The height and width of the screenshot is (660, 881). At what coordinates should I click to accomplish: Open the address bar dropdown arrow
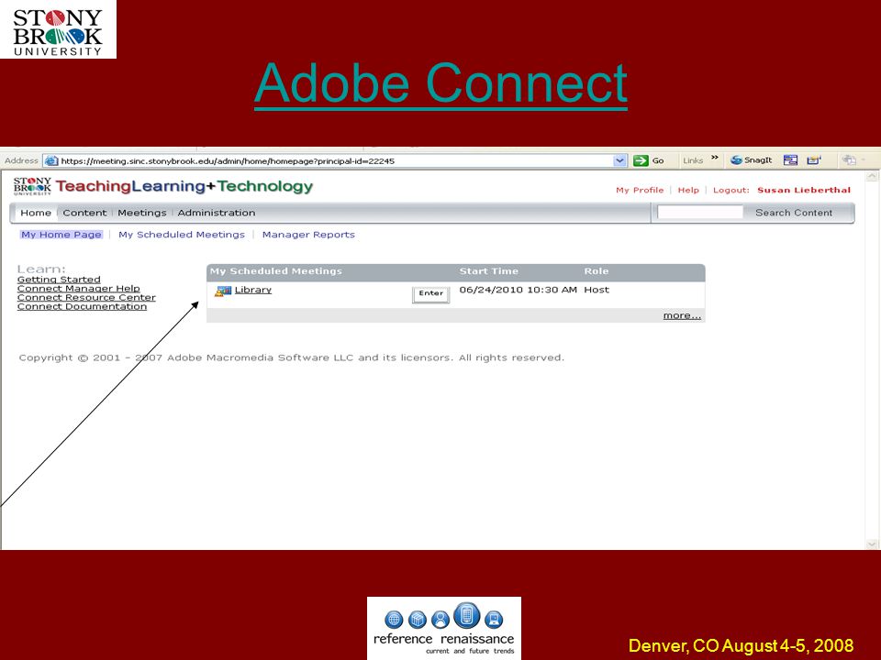(619, 160)
